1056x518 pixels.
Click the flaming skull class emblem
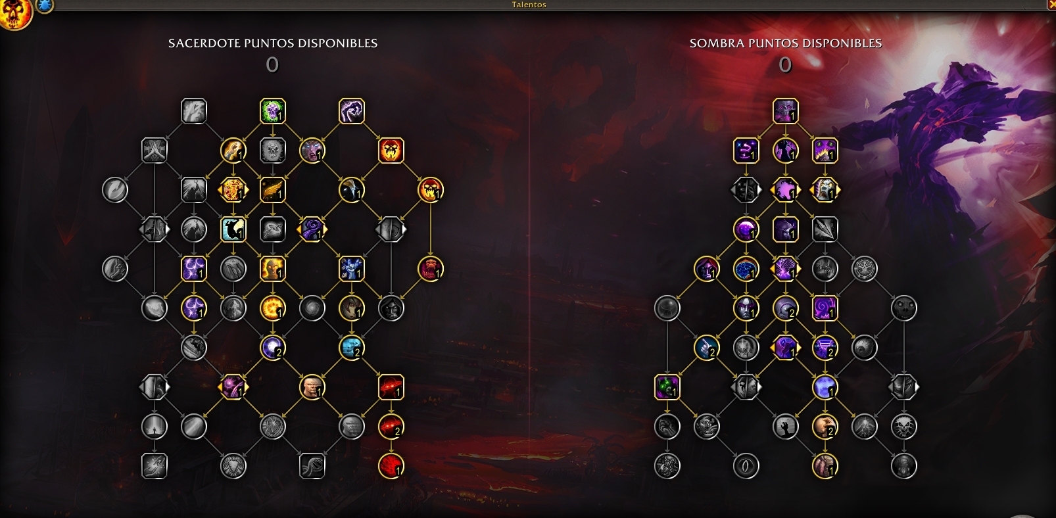coord(14,13)
